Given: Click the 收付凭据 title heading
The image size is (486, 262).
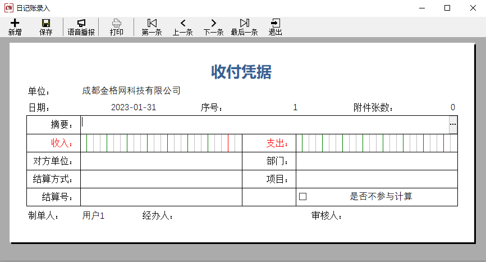Looking at the screenshot, I should [241, 72].
